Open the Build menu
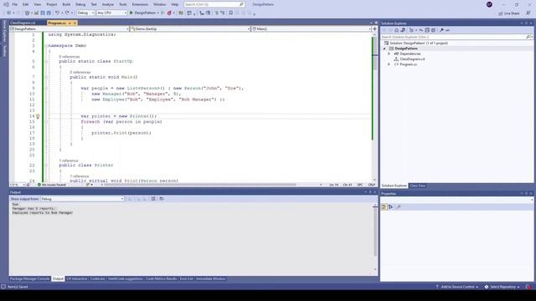536x301 pixels. [x=66, y=4]
